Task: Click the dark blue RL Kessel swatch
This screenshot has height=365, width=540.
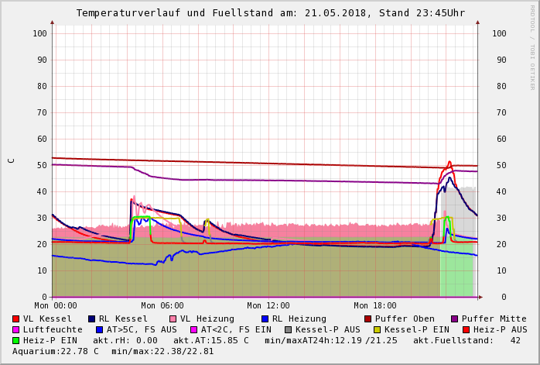Action: 92,319
